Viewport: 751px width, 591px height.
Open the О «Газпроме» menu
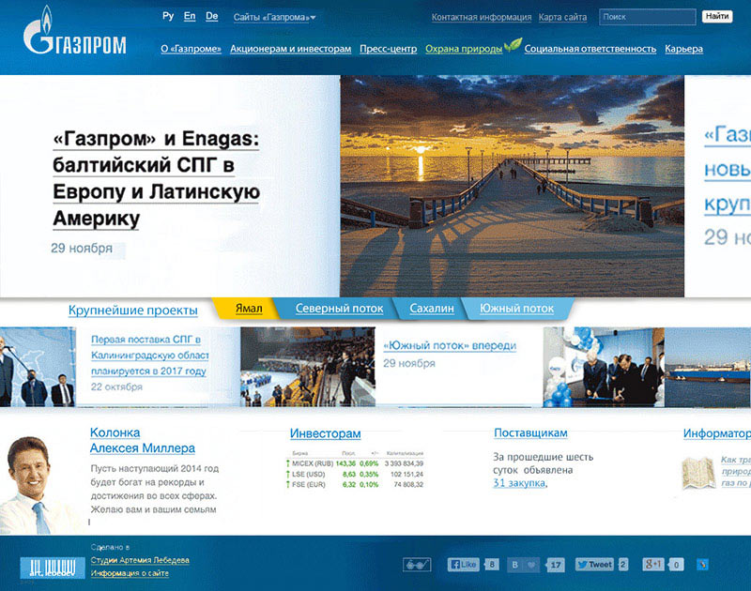pyautogui.click(x=190, y=49)
